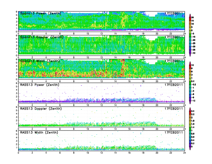The height and width of the screenshot is (164, 212).
Task: Click the red swatch between 2.2 and 2.4
Action: coord(190,113)
